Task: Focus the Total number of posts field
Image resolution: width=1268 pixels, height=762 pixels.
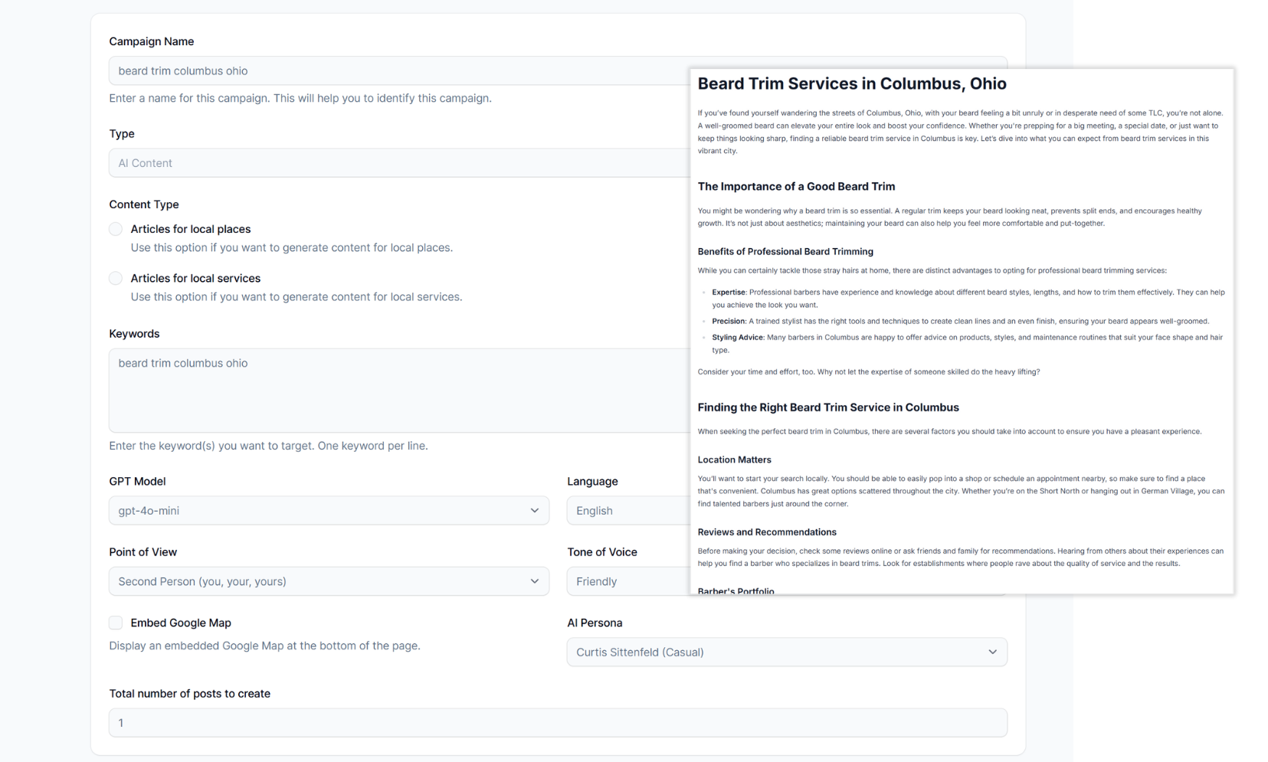Action: 557,723
